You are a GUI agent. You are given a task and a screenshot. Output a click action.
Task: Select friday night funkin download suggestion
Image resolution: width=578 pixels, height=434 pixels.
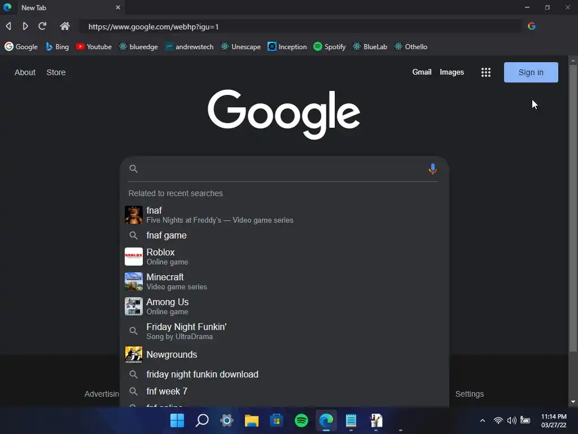click(x=284, y=374)
